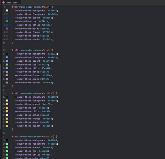Click line number 1 in the gutter
This screenshot has height=159, width=165.
click(x=5, y=7)
